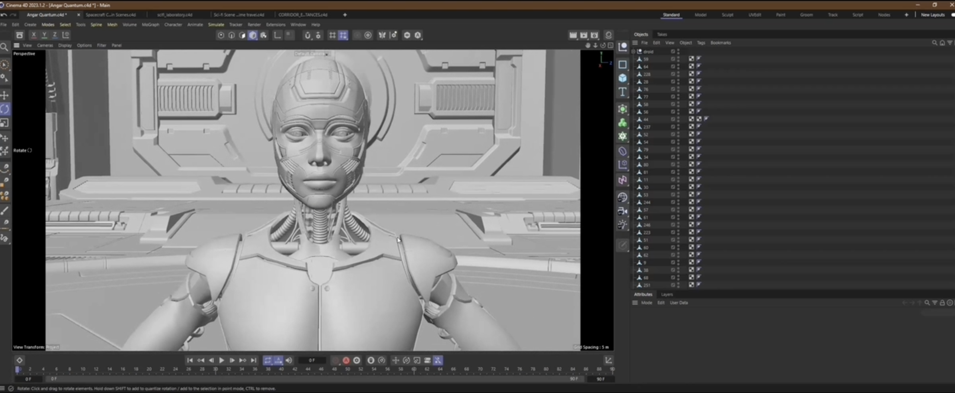955x393 pixels.
Task: Click the New Layouts button
Action: [x=932, y=15]
